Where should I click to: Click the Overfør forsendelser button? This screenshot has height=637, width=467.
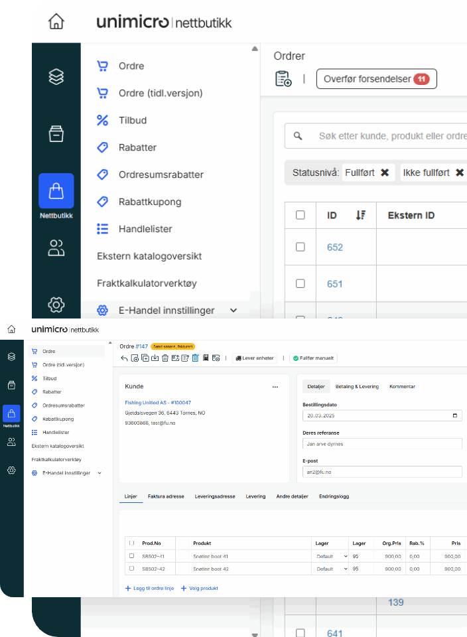376,79
